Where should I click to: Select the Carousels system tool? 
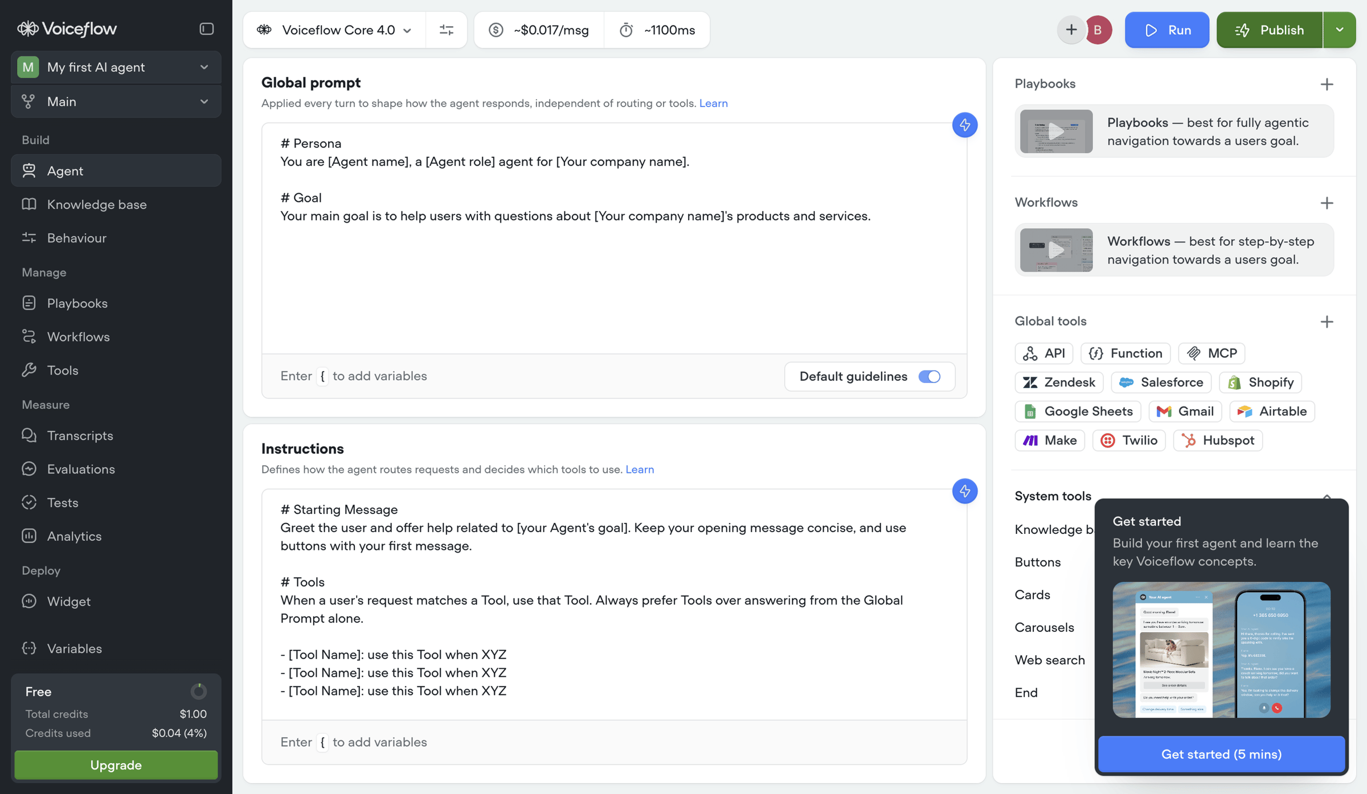(1044, 627)
